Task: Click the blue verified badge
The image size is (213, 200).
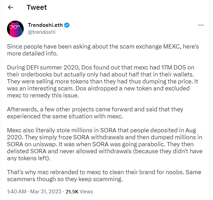Action: click(x=67, y=25)
